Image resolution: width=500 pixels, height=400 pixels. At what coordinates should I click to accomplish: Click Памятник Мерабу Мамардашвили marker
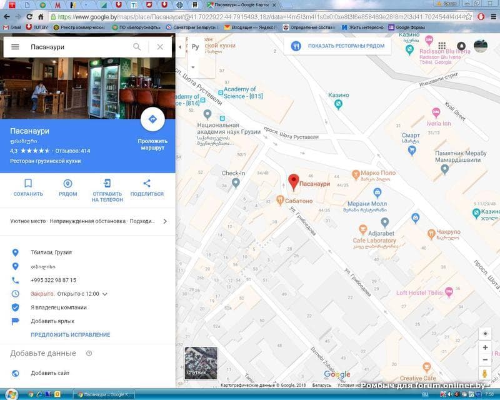(444, 169)
